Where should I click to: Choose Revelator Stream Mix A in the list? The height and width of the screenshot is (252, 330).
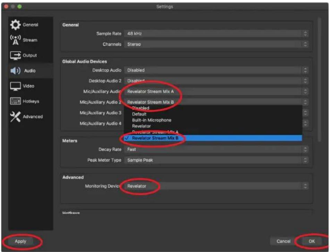213,132
